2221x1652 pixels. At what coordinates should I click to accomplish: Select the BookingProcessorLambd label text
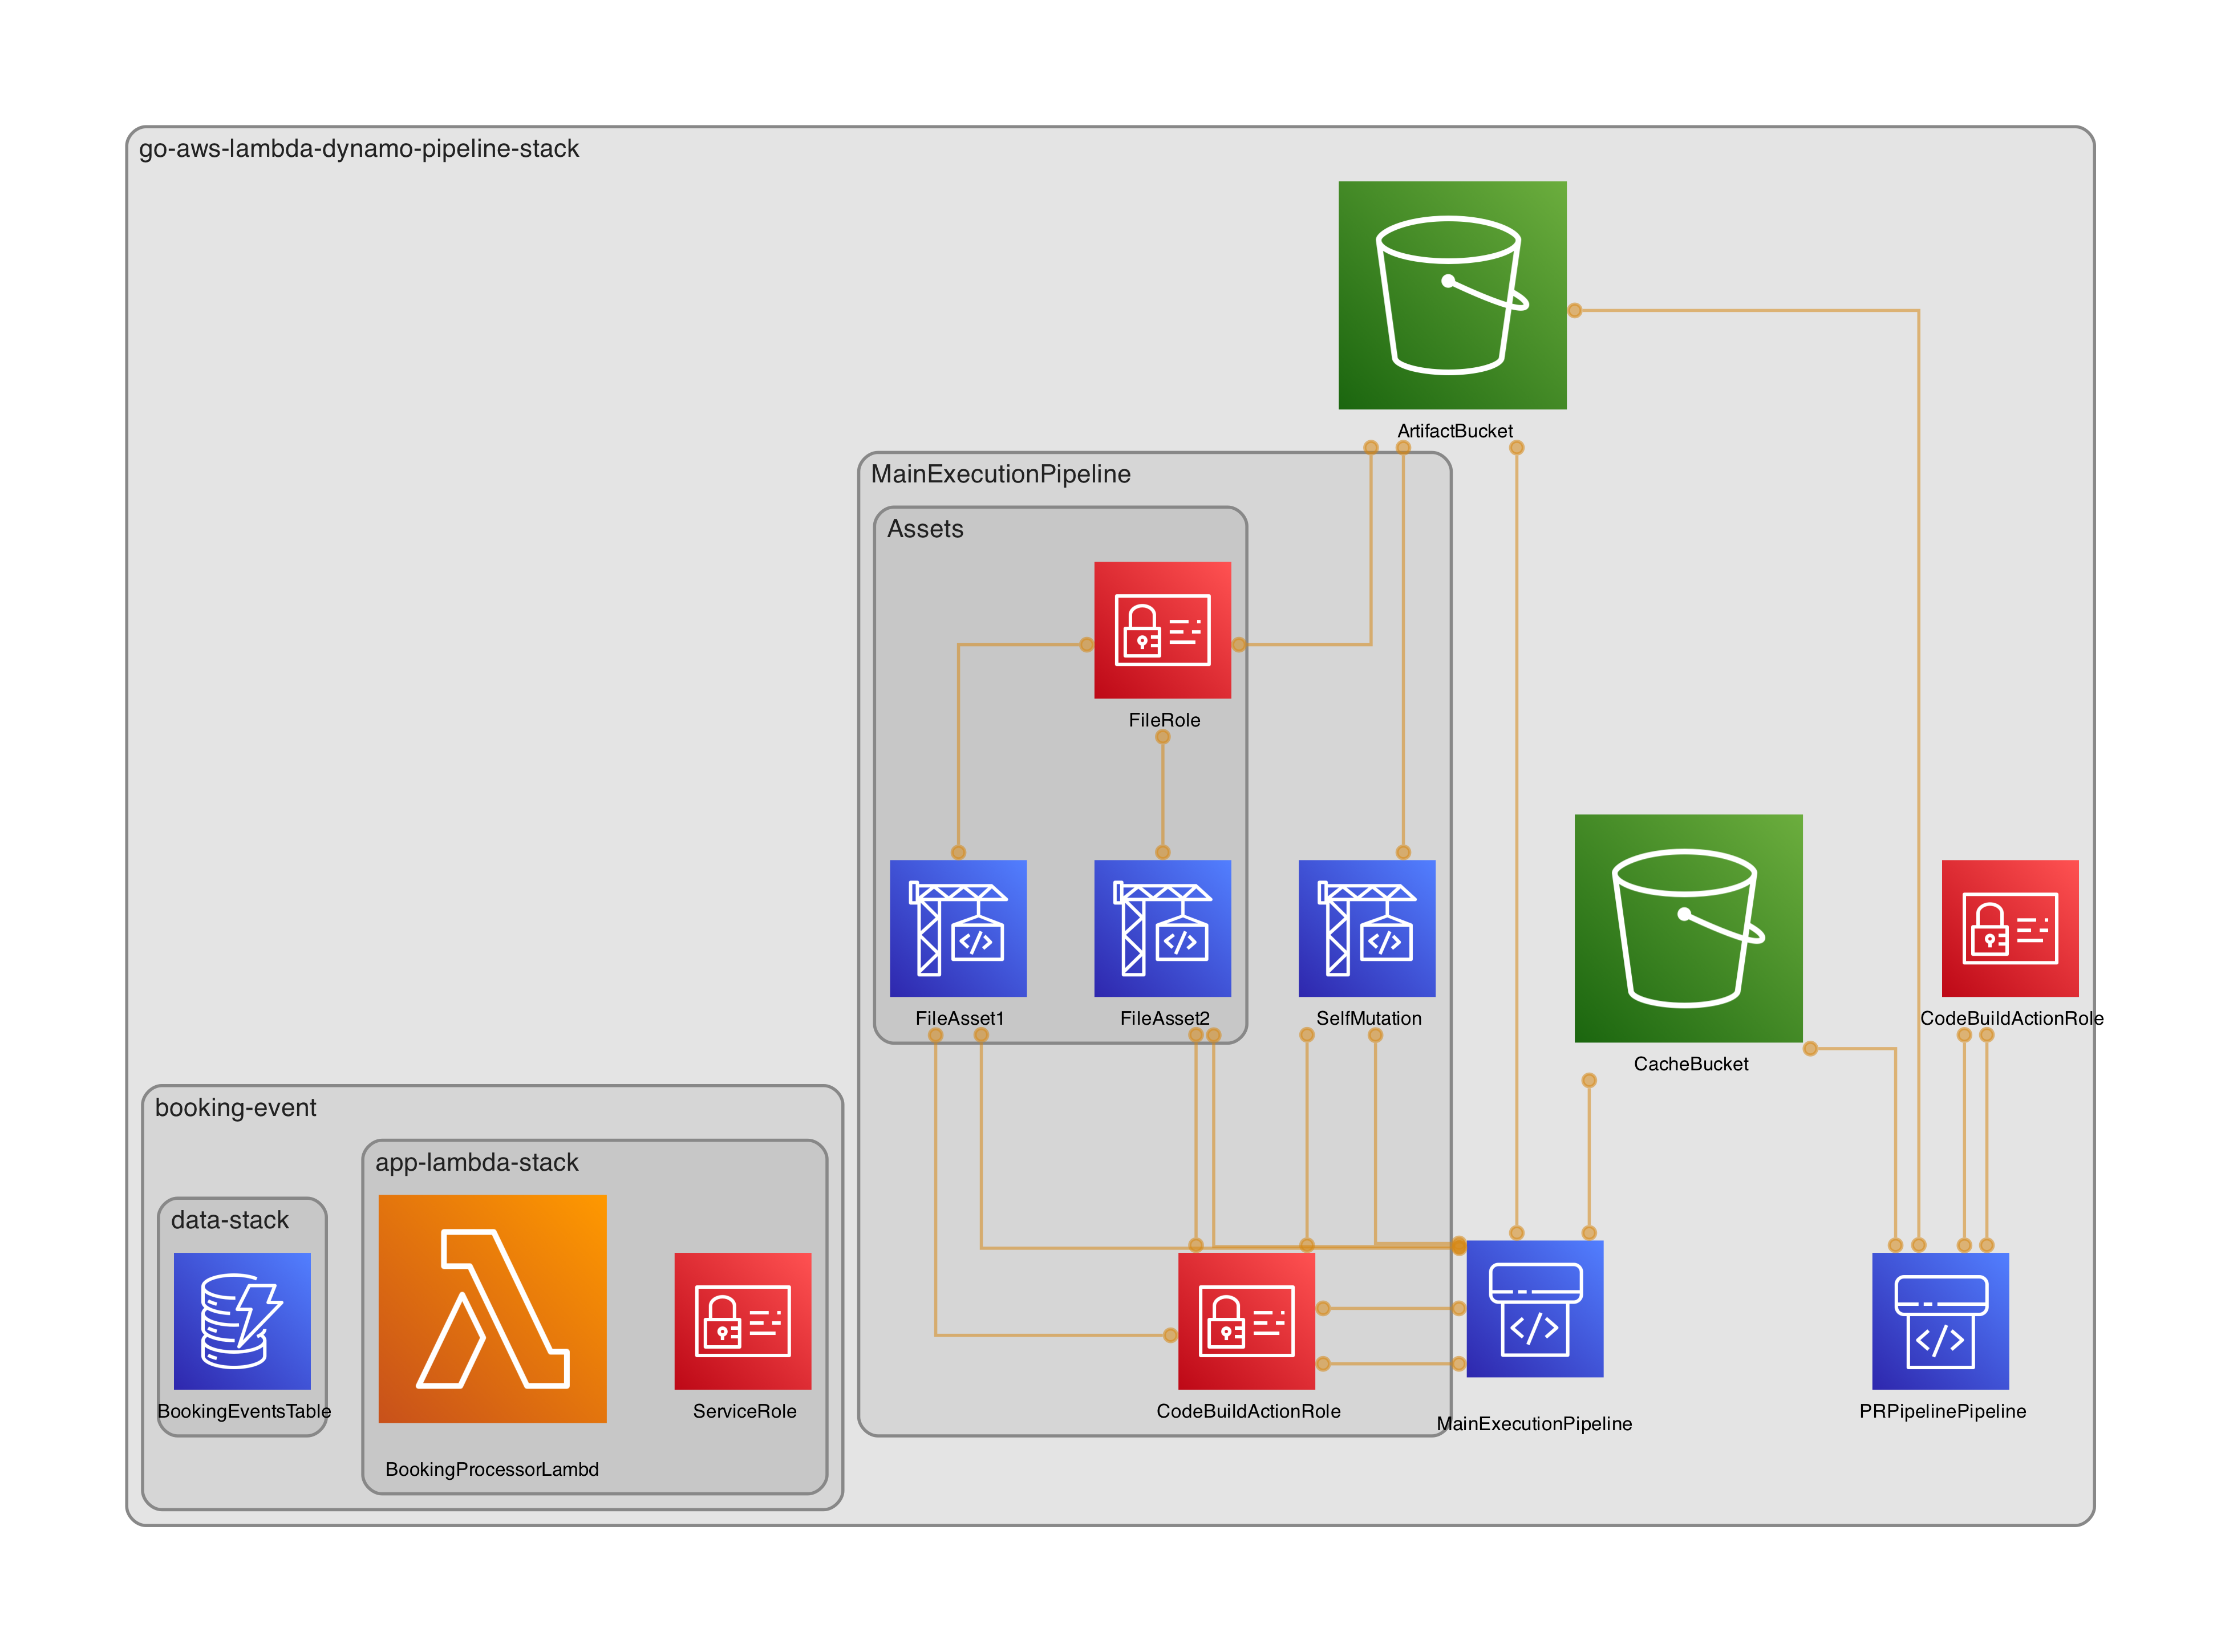tap(492, 1469)
